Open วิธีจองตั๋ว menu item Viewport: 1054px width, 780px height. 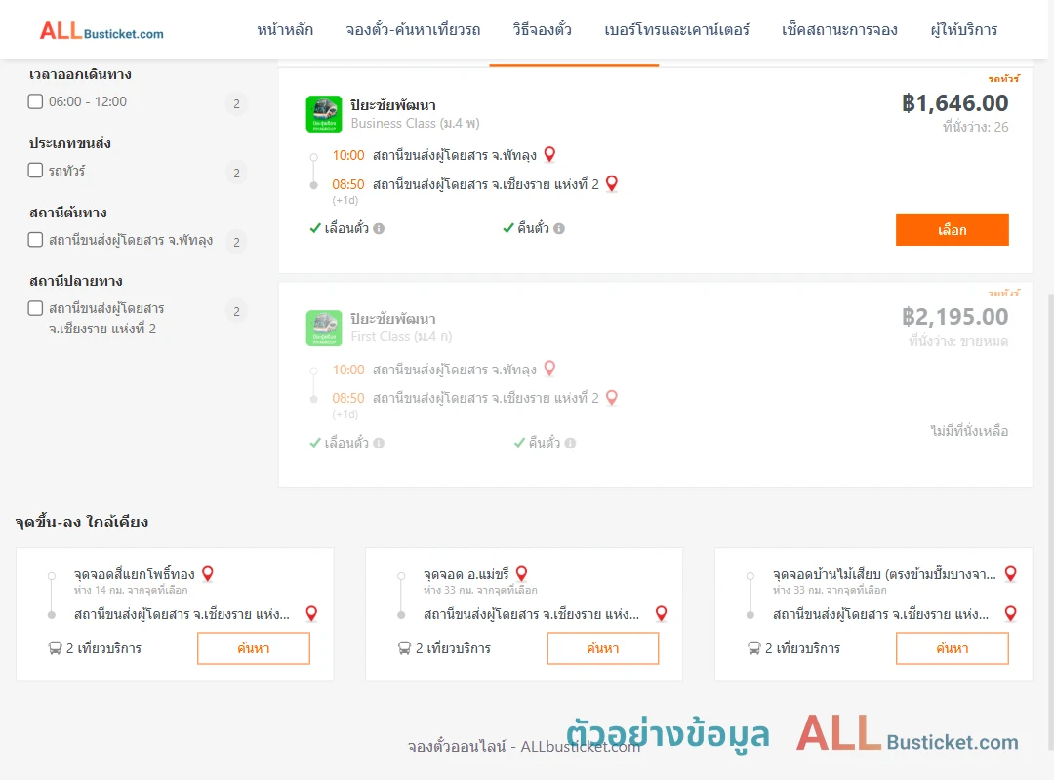click(x=543, y=30)
